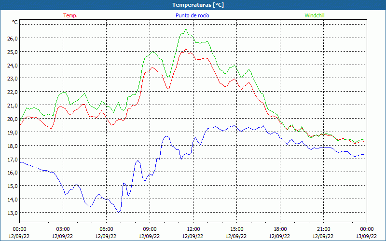This screenshot has height=241, width=386.
Task: Click the °C unit label on the axis
Action: [x=15, y=22]
